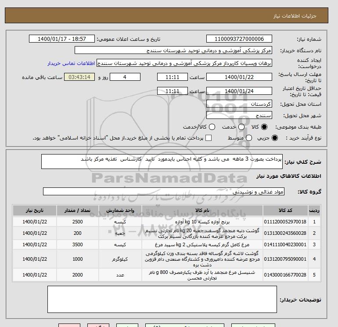Click product code 0143000166770028
This screenshot has width=338, height=327.
[285, 275]
